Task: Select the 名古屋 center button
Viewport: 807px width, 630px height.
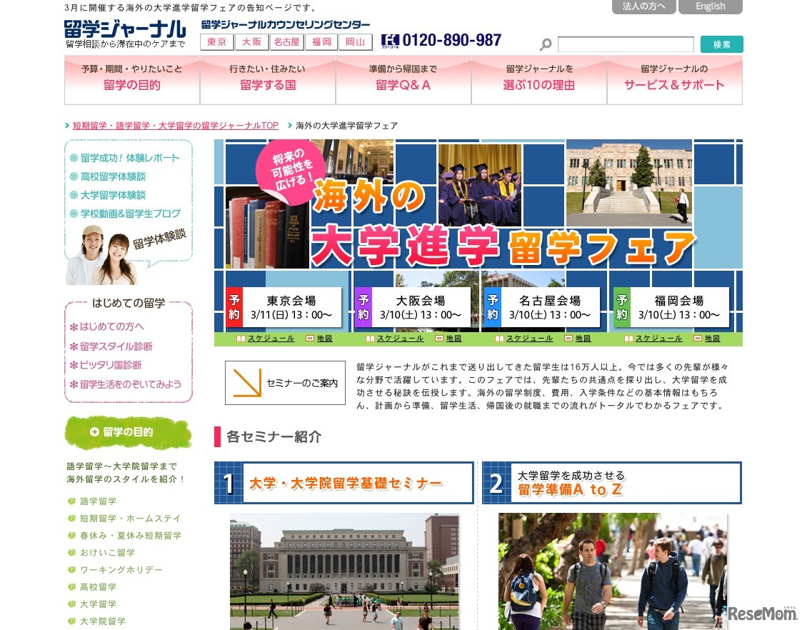Action: (x=286, y=42)
